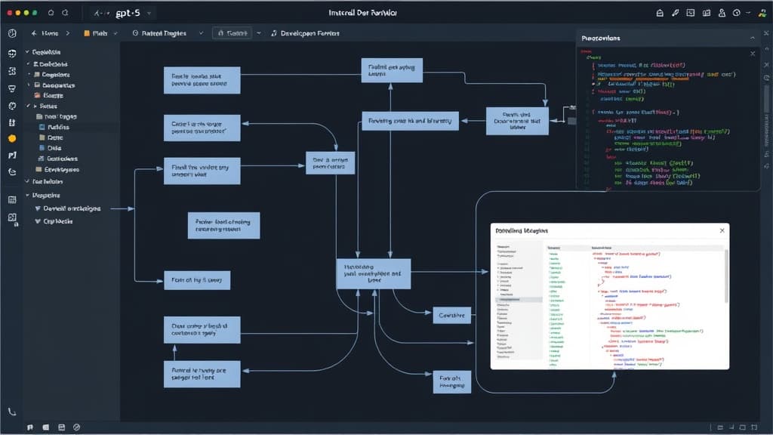
Task: Close the white popup dialog with its X
Action: click(722, 230)
